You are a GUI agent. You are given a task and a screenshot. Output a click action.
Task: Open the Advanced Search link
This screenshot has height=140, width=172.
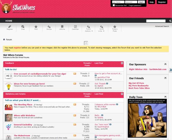tap(162, 26)
